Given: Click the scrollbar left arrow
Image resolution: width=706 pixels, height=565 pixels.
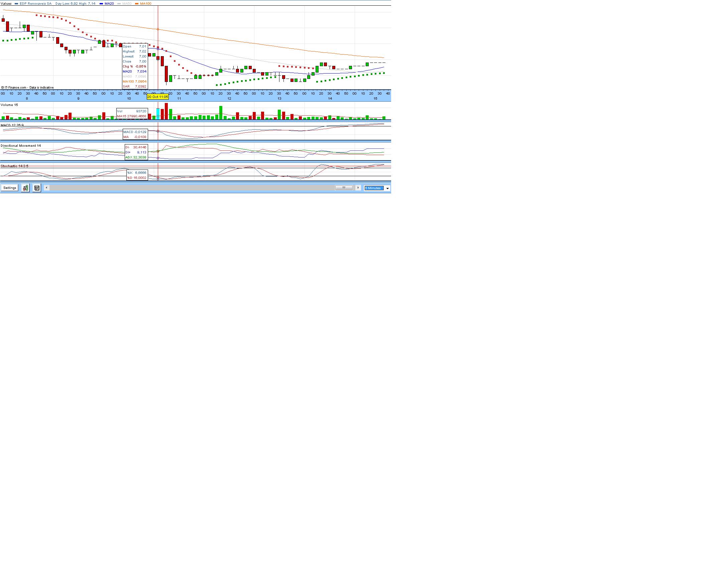Looking at the screenshot, I should point(46,188).
